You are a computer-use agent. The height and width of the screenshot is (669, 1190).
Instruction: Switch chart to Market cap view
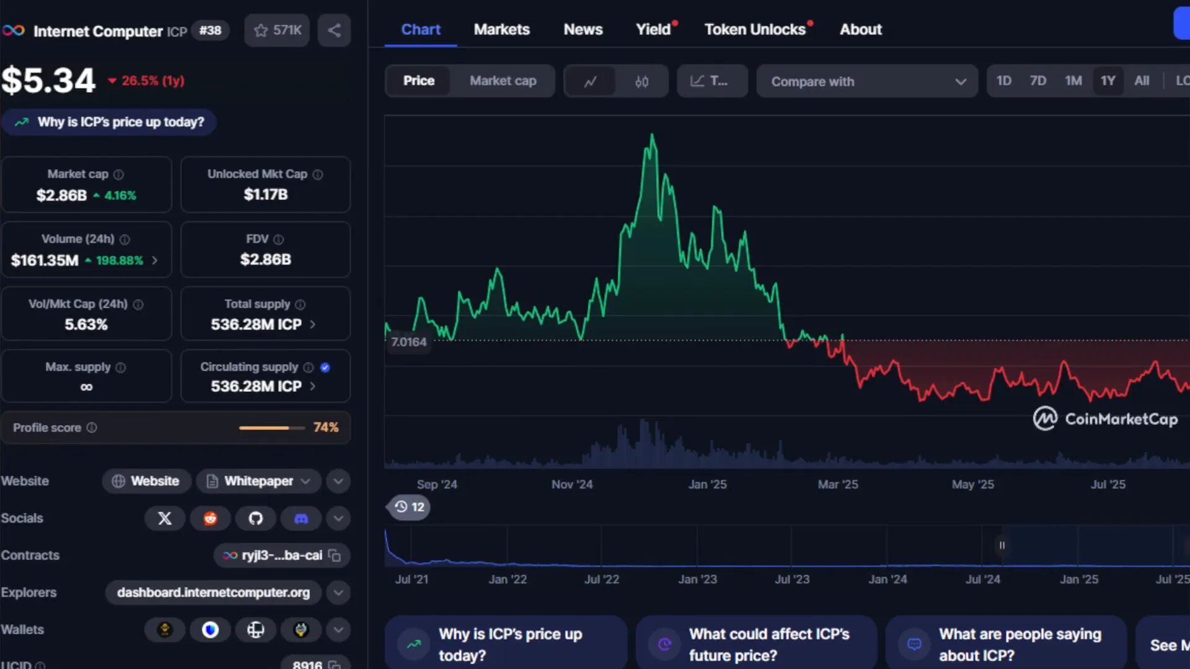point(503,81)
